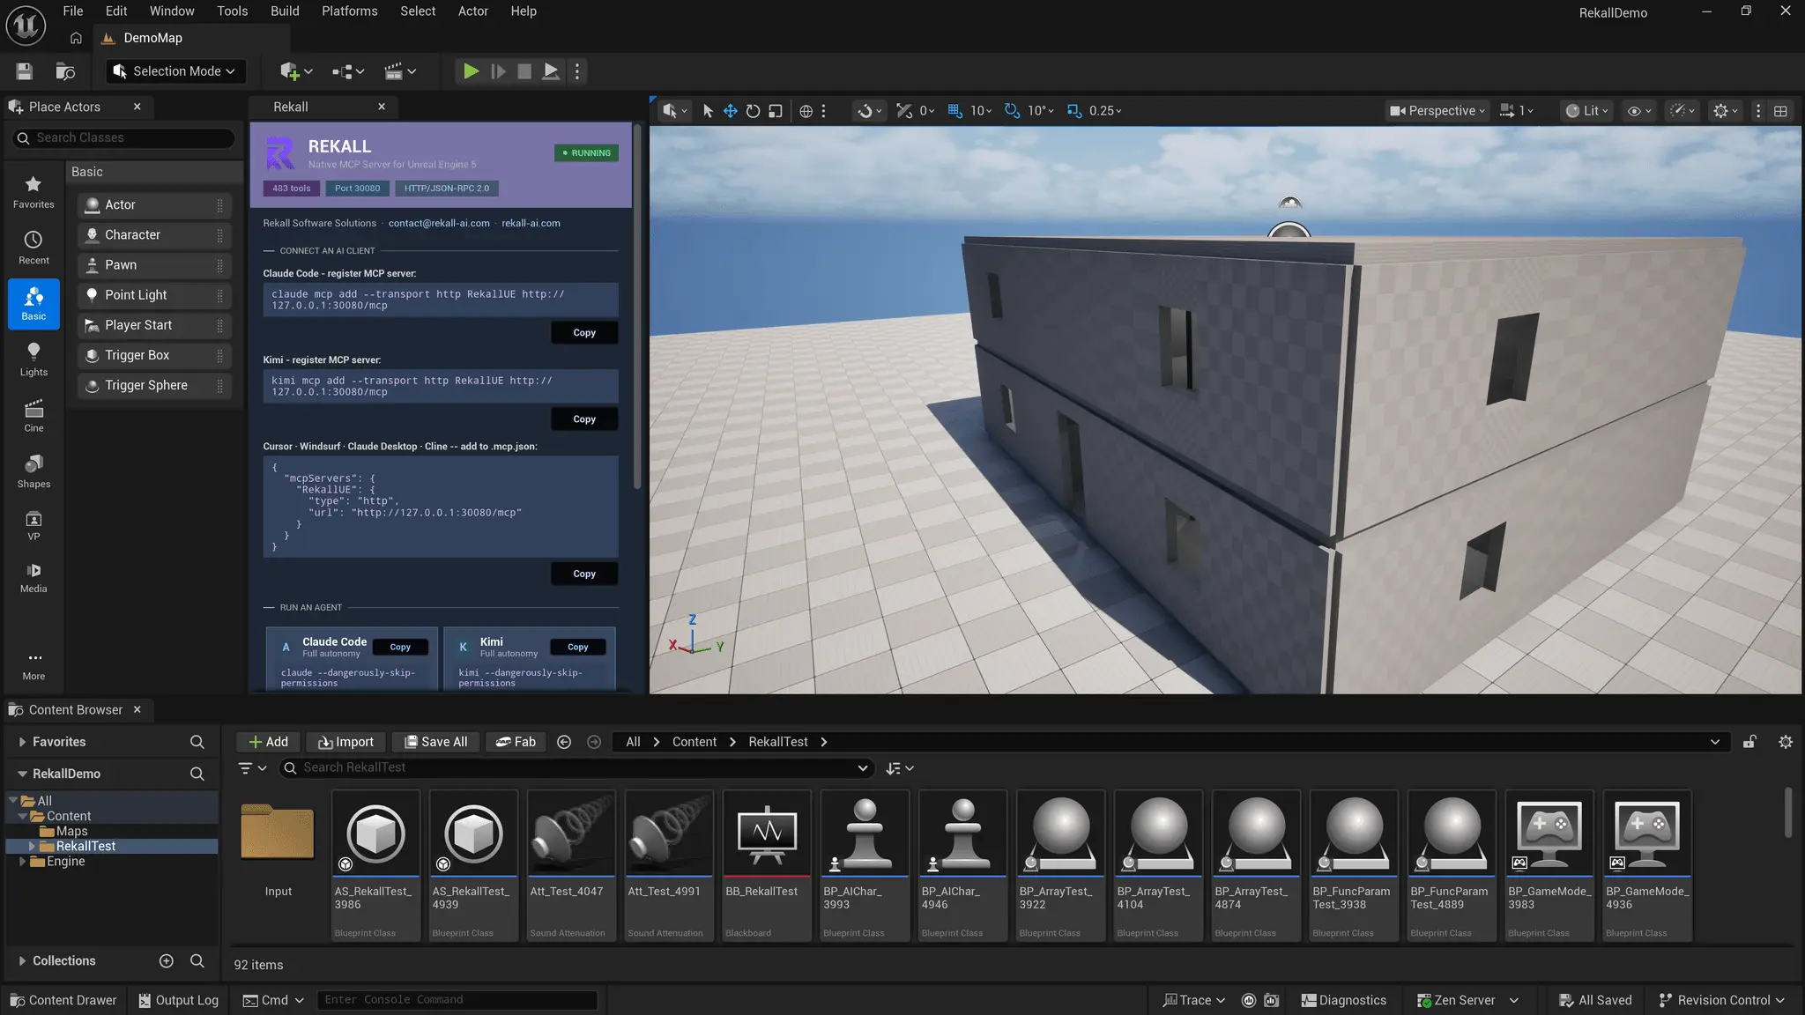Click Add in the Content Browser

pos(268,742)
